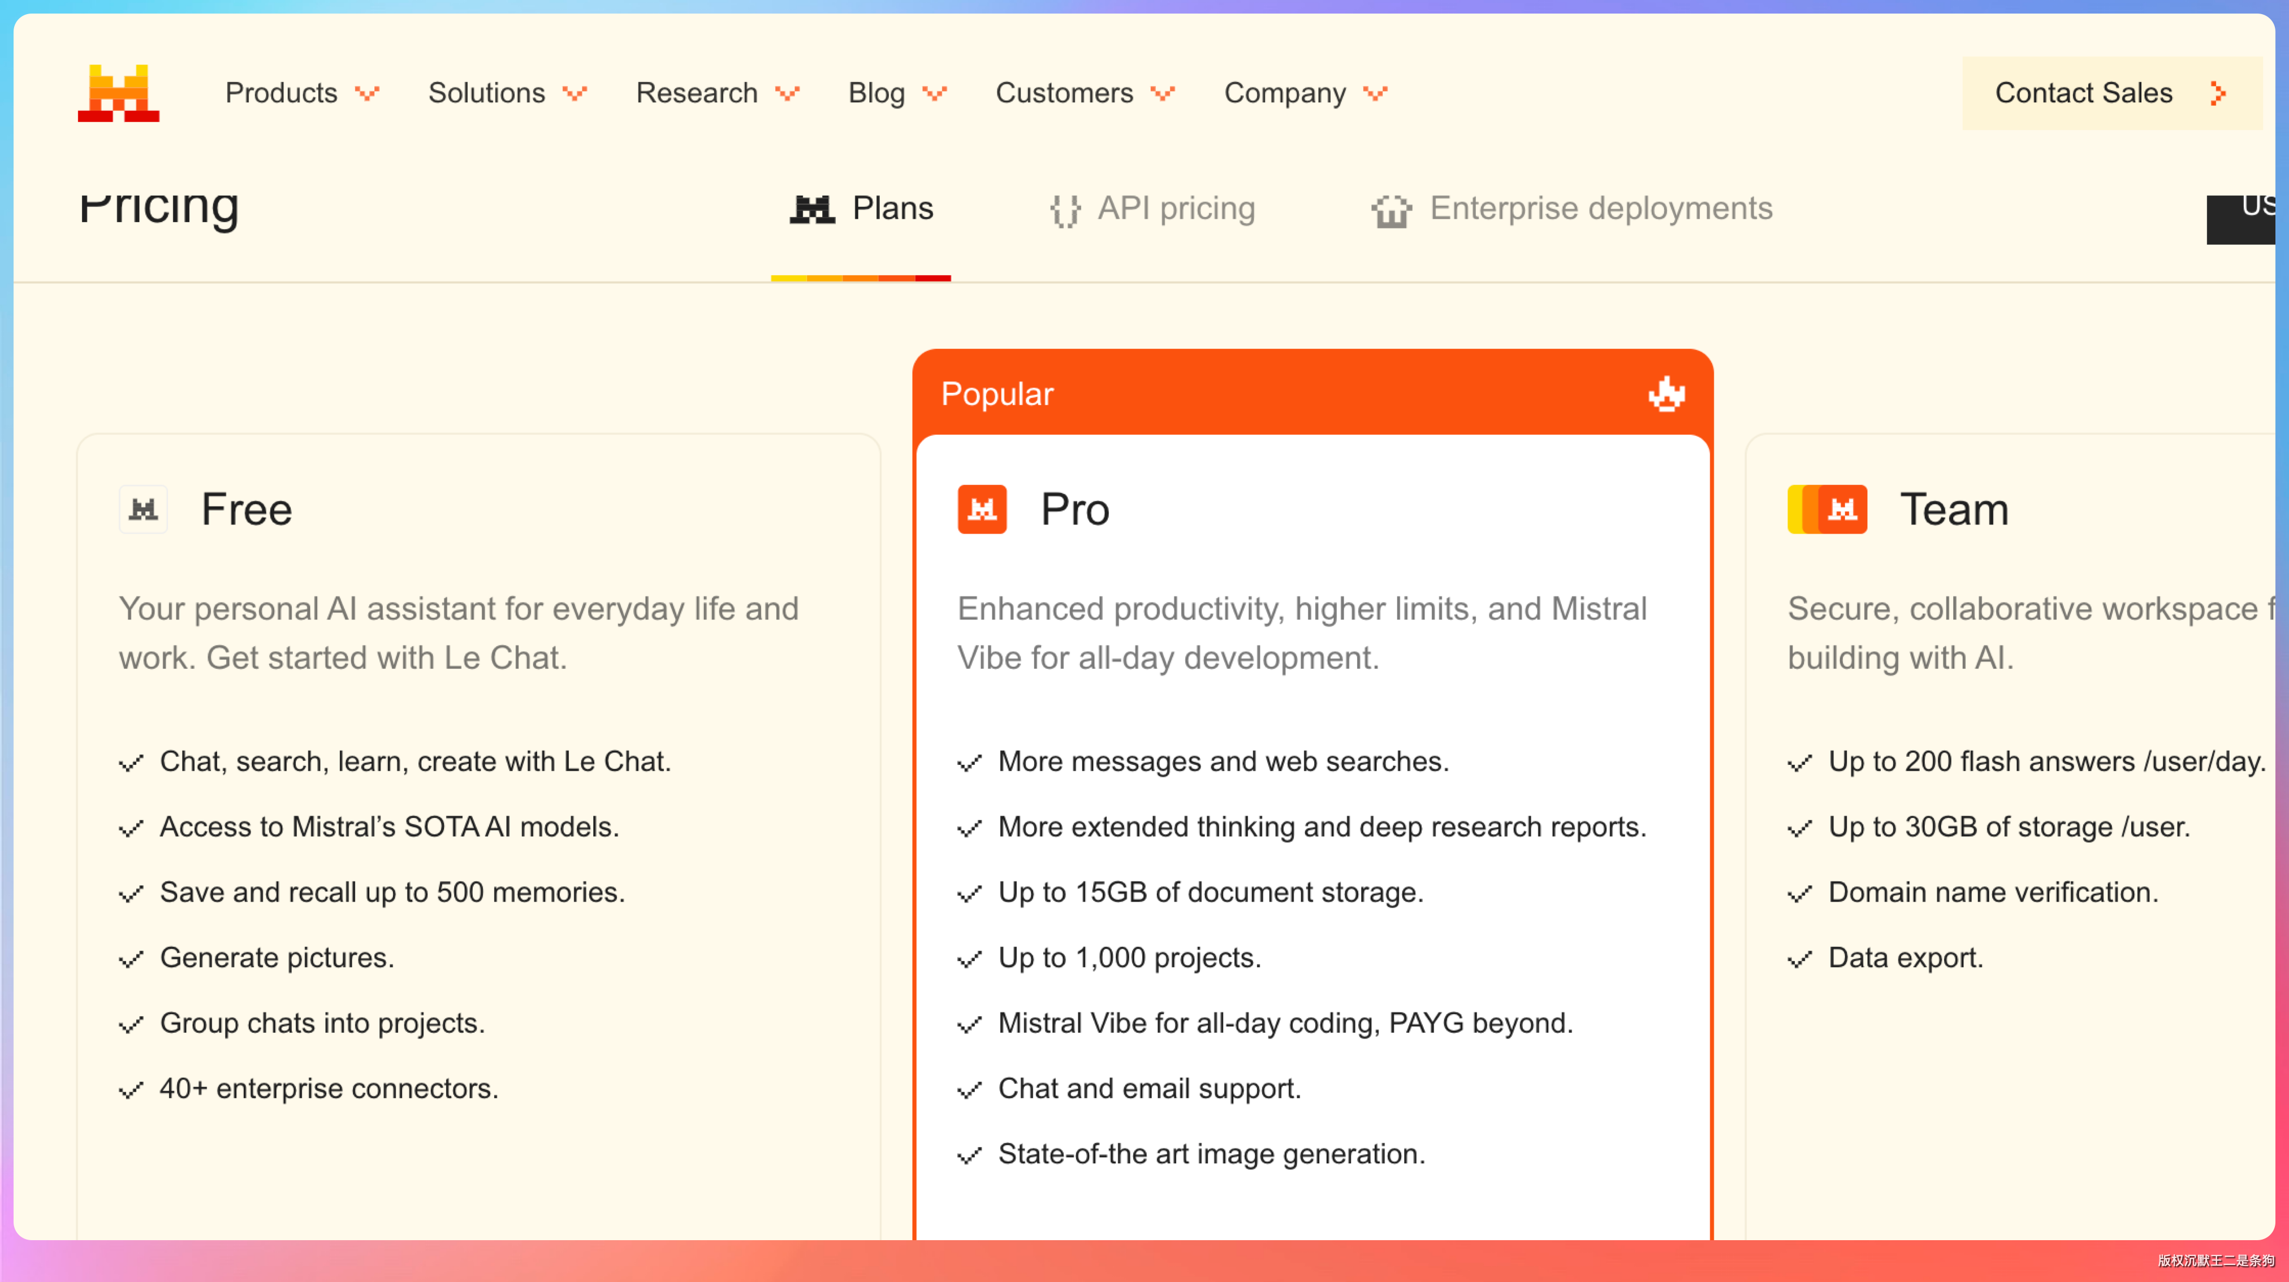The image size is (2289, 1282).
Task: Click the curly braces API pricing icon
Action: coord(1065,210)
